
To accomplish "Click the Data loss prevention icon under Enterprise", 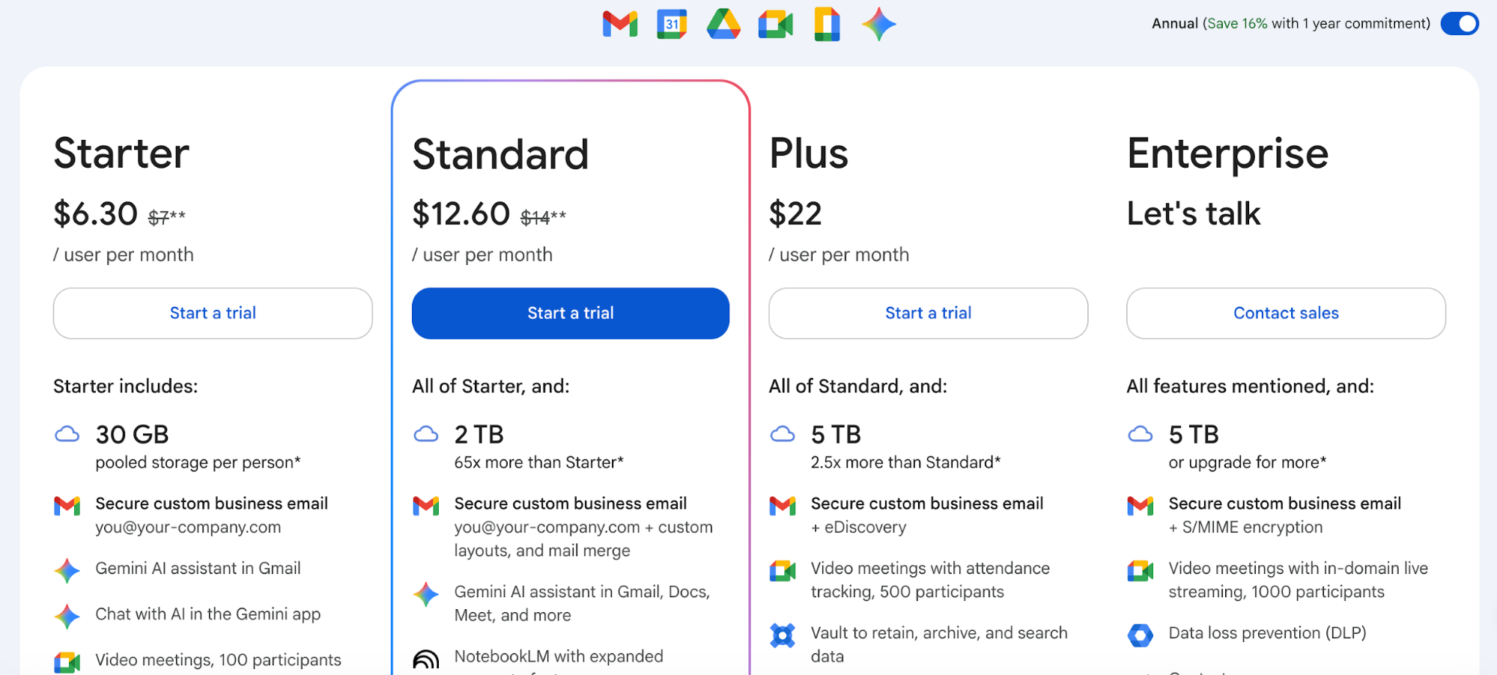I will [1140, 634].
